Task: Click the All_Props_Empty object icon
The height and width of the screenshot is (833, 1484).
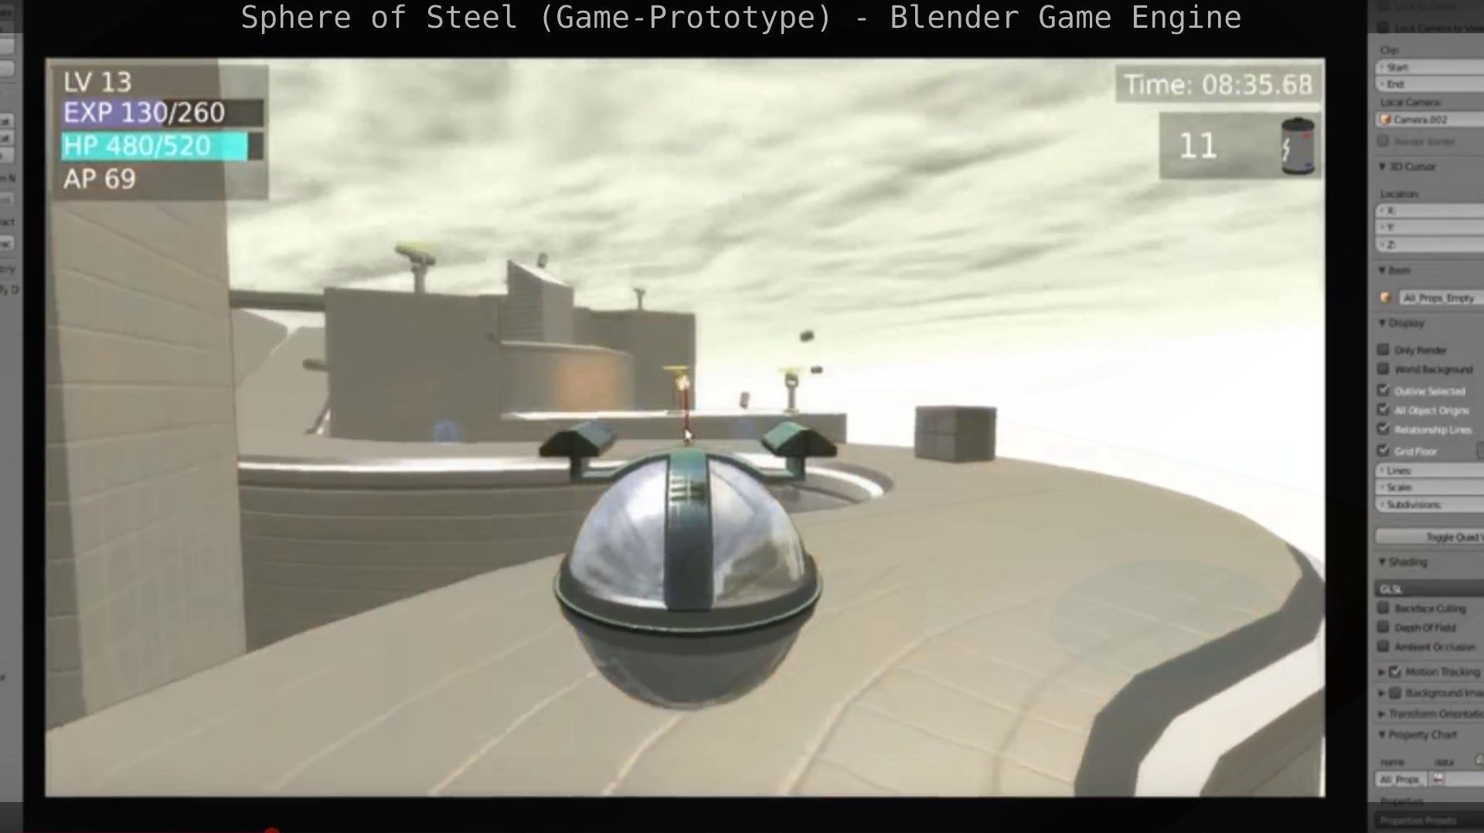Action: coord(1387,297)
